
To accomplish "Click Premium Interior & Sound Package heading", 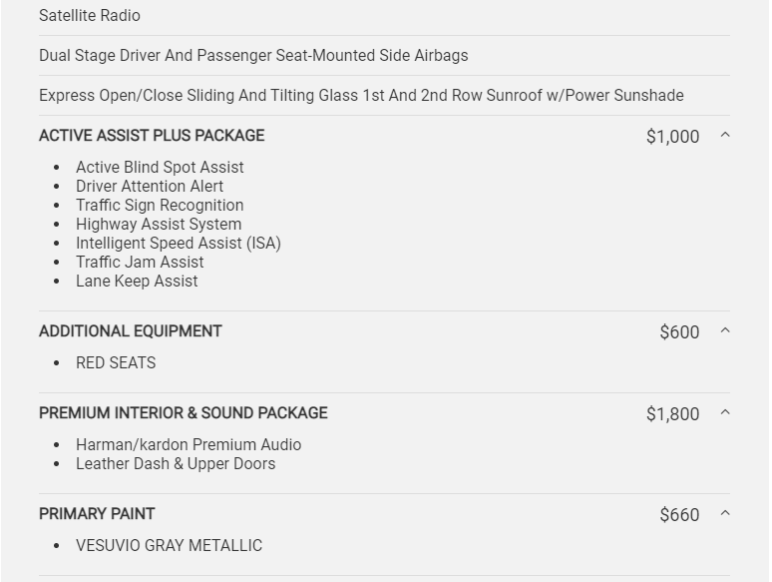I will coord(184,413).
